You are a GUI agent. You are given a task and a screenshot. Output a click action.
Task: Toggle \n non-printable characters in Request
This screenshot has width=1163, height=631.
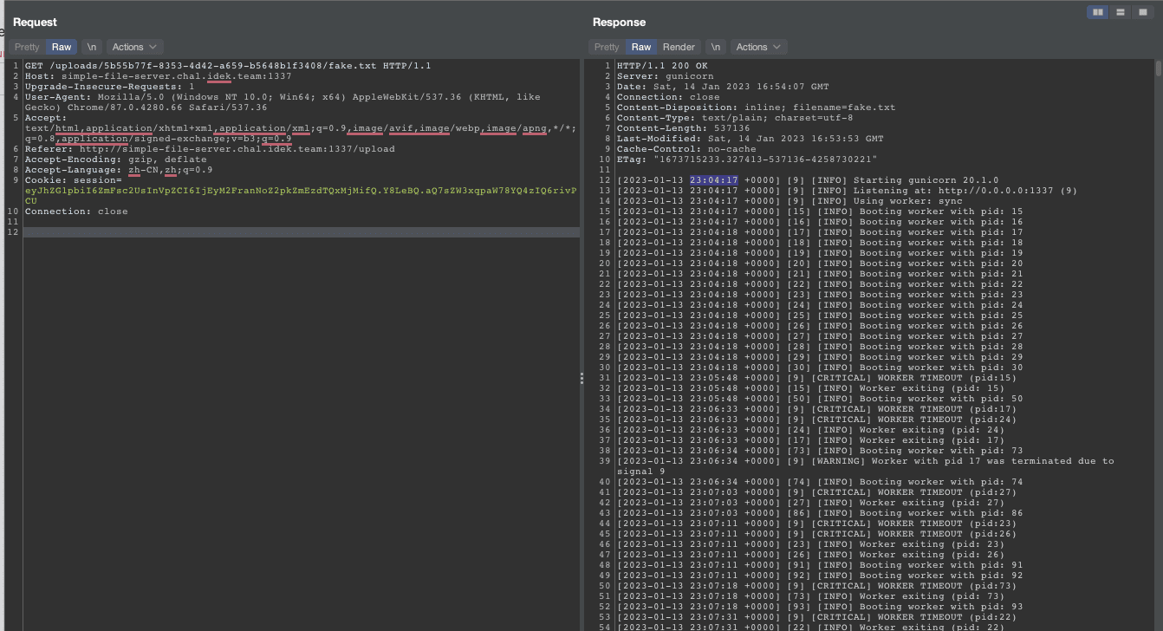(92, 47)
